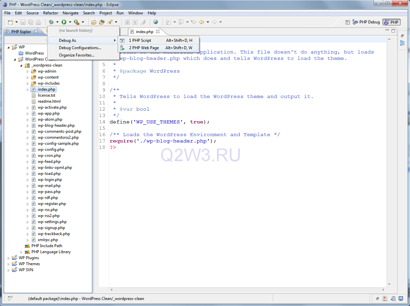Open the External Tools dropdown arrow
The width and height of the screenshot is (410, 306).
tap(83, 22)
